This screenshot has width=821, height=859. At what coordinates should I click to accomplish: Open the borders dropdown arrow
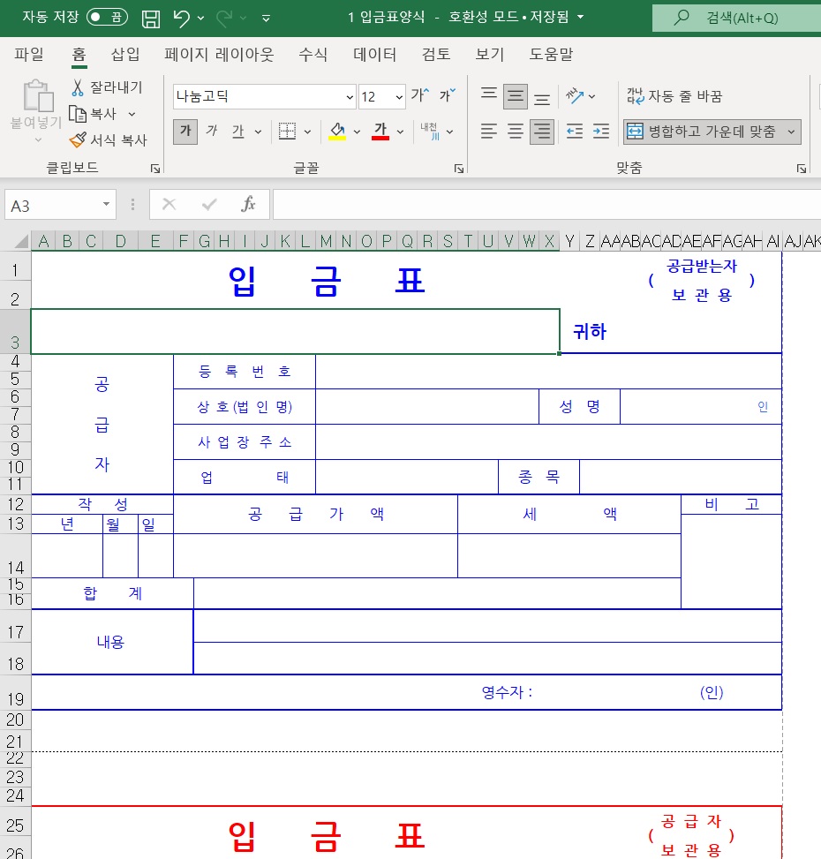point(307,132)
